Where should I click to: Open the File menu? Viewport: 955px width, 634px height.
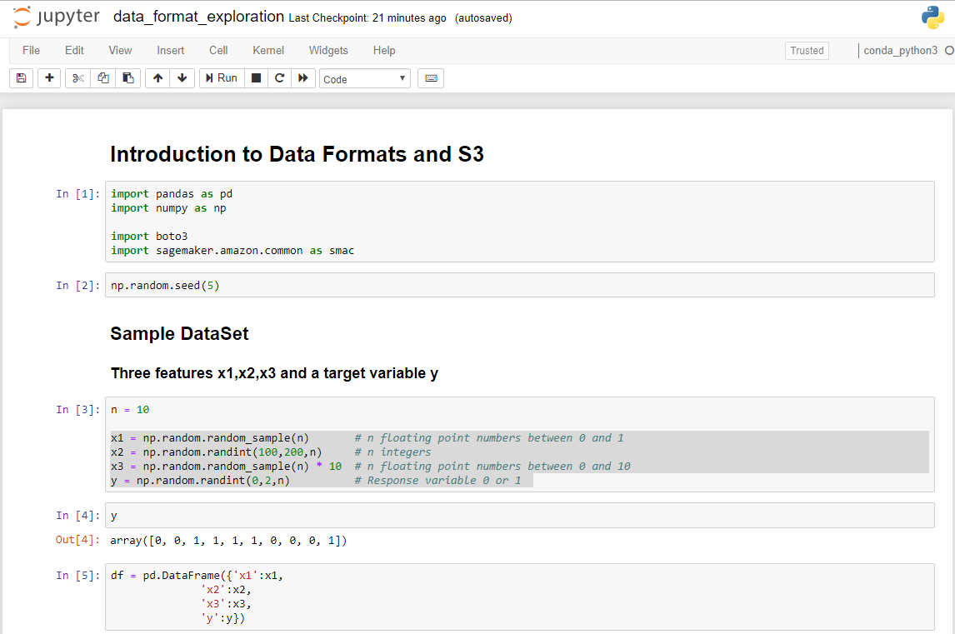tap(31, 51)
